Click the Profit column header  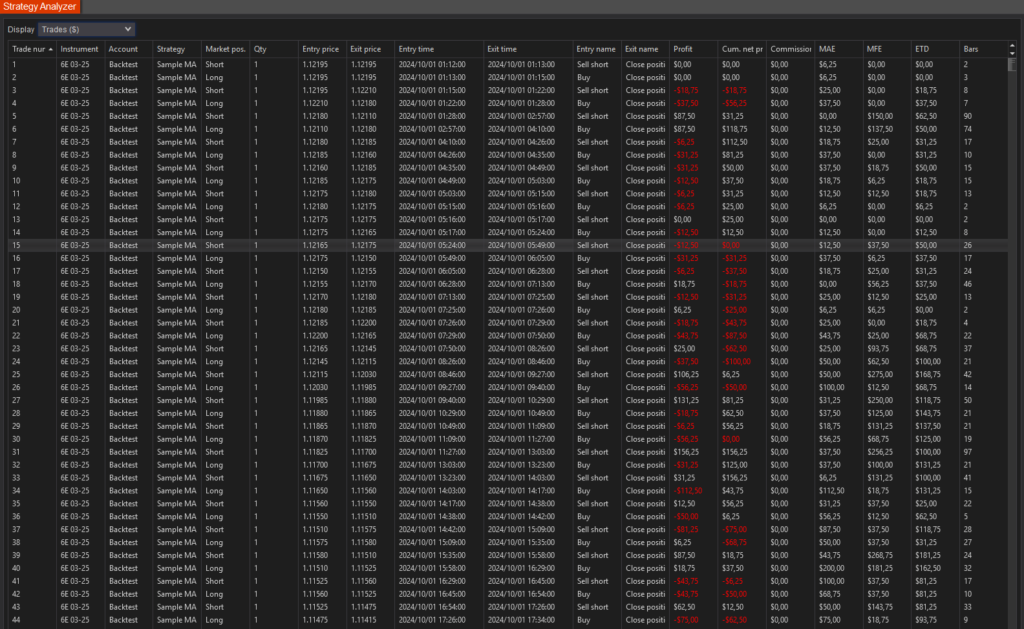point(694,49)
